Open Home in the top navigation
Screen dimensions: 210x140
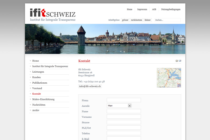(129, 9)
